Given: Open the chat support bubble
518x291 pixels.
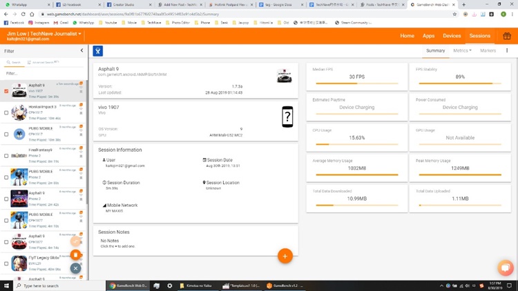Looking at the screenshot, I should click(x=506, y=268).
